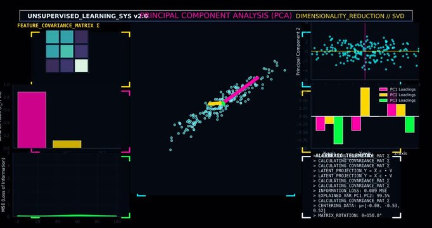
Task: Click the PC1 Loadings legend label
Action: click(402, 89)
